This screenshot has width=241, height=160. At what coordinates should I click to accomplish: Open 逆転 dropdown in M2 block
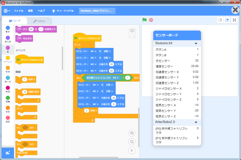pos(107,58)
